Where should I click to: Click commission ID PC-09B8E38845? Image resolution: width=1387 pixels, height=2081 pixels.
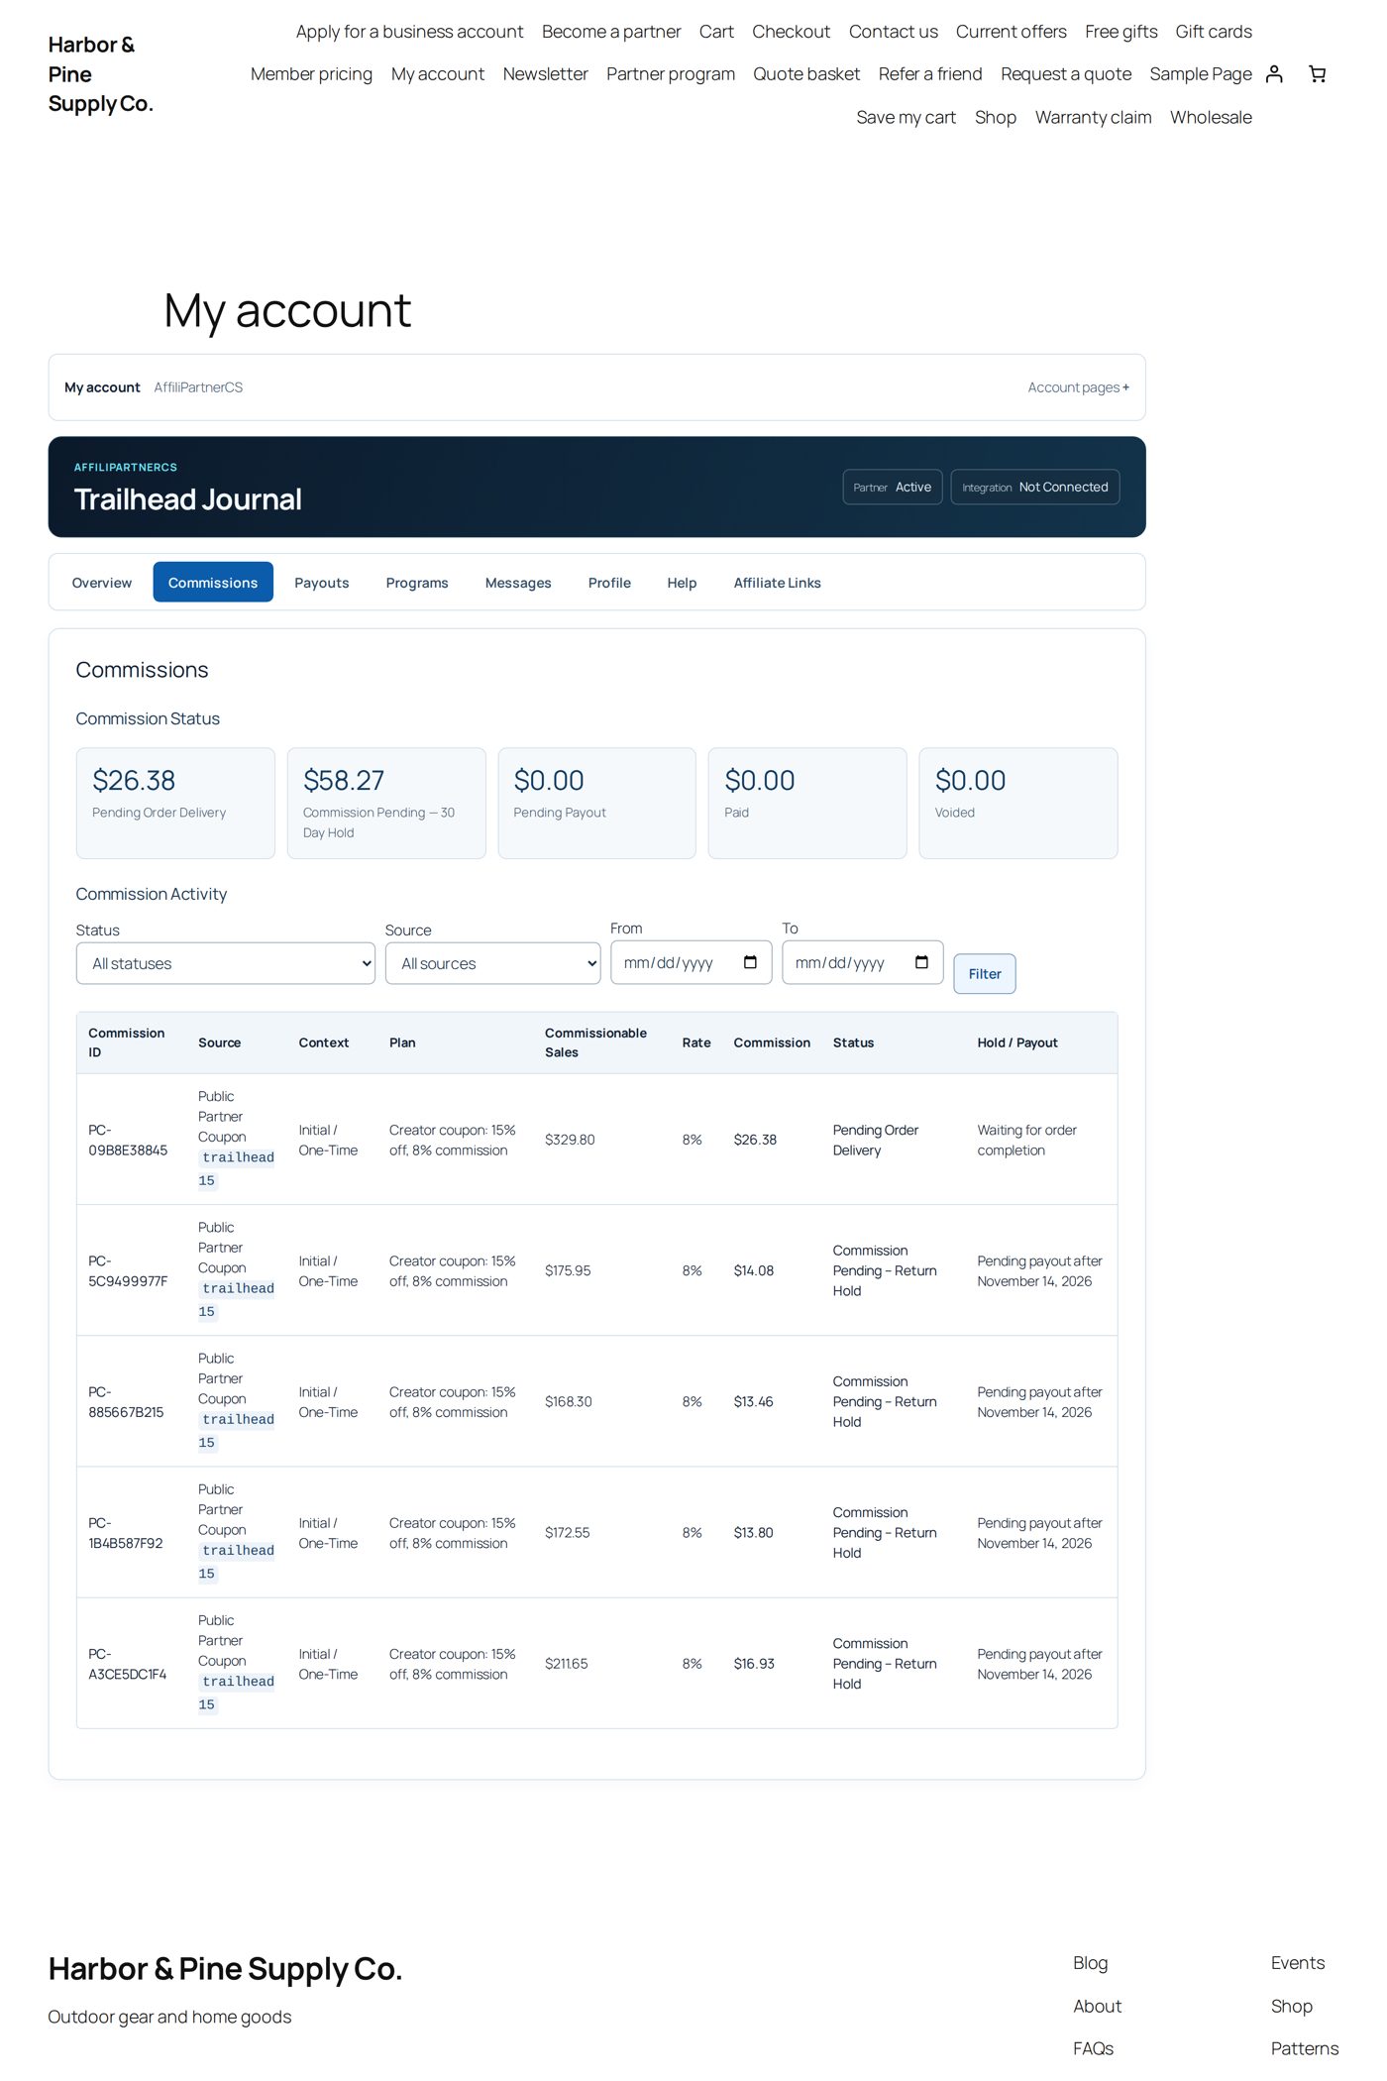(x=128, y=1140)
